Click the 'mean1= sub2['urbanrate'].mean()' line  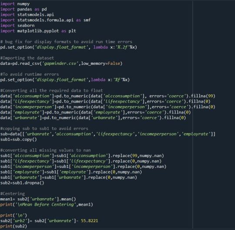pos(38,199)
